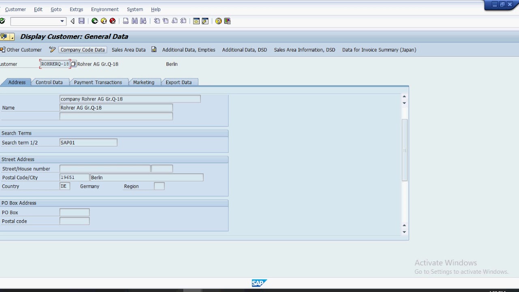Image resolution: width=519 pixels, height=292 pixels.
Task: Click the Customer number field ROHRERQ-18
Action: point(55,64)
